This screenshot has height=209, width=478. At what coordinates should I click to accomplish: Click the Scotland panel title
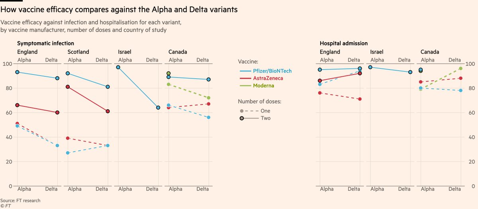(x=78, y=52)
